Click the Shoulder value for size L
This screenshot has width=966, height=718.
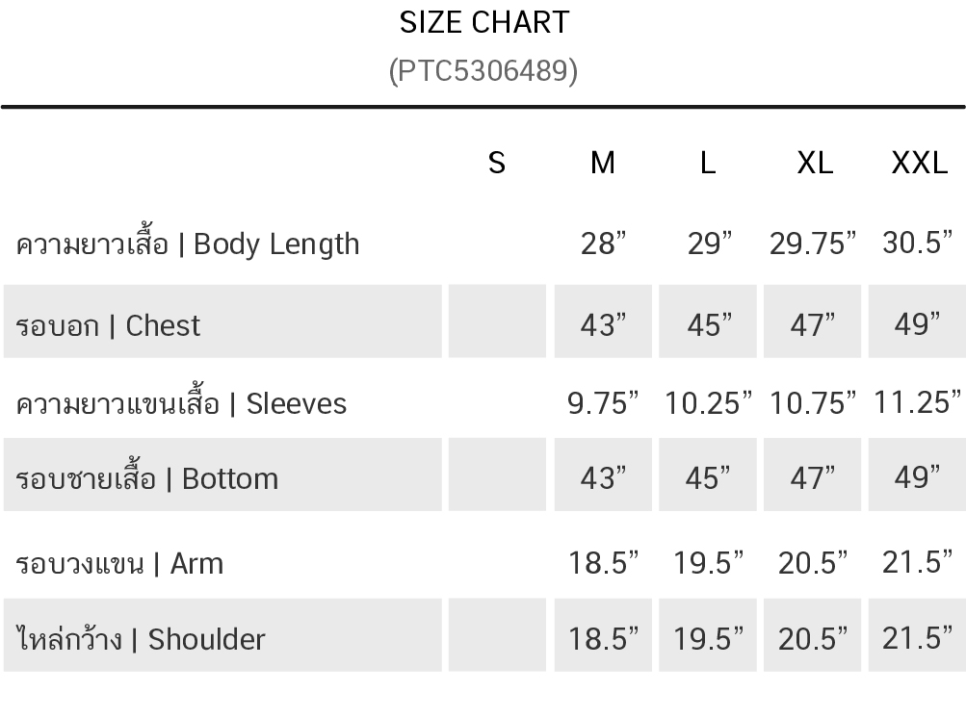click(708, 638)
